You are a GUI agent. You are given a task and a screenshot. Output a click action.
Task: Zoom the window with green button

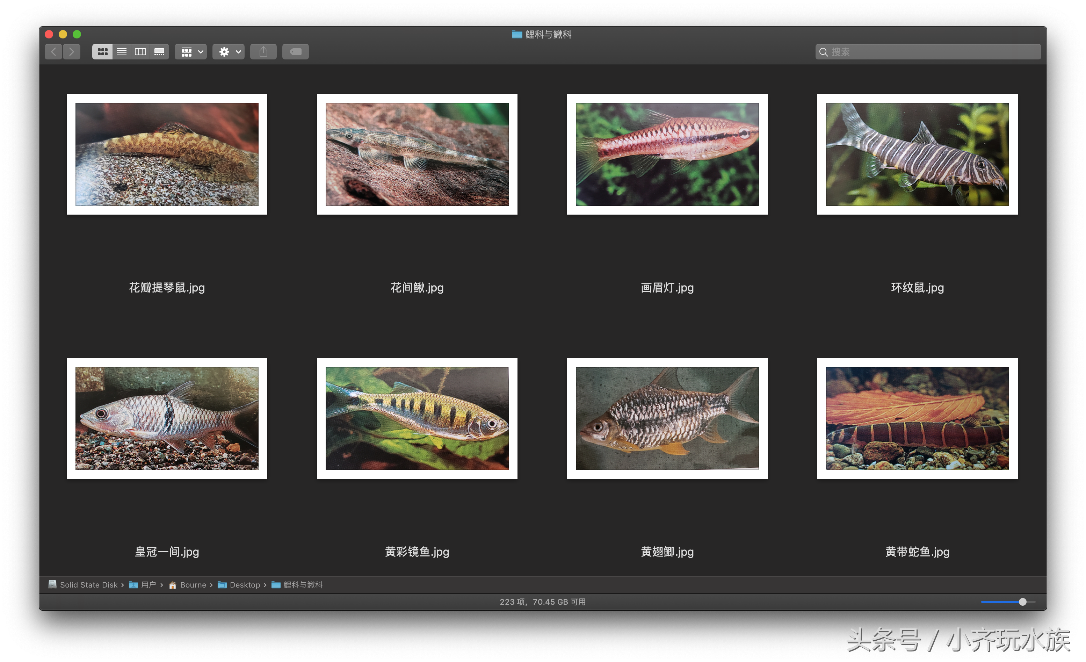pos(77,34)
